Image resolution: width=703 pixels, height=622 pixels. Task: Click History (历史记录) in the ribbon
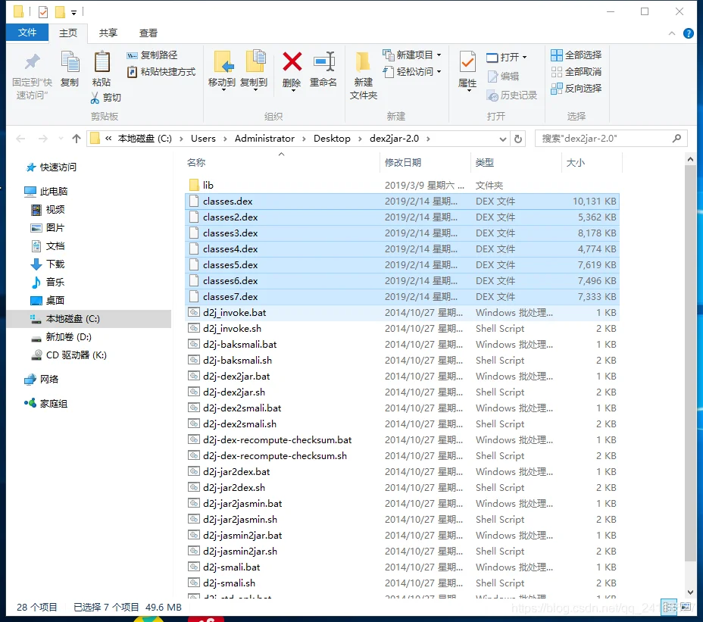point(511,95)
